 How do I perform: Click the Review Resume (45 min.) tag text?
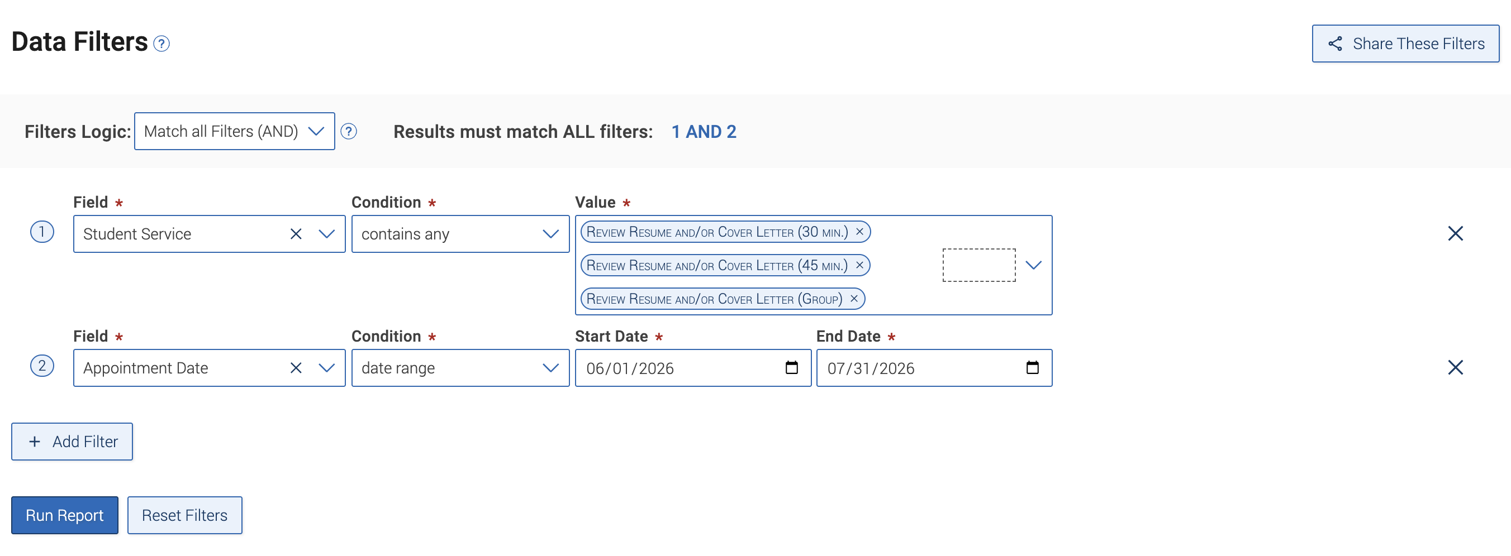717,265
